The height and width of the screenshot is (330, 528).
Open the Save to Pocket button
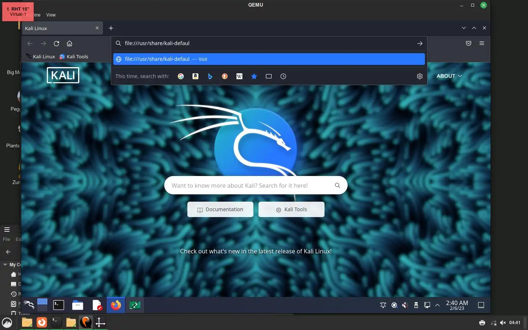click(x=468, y=43)
